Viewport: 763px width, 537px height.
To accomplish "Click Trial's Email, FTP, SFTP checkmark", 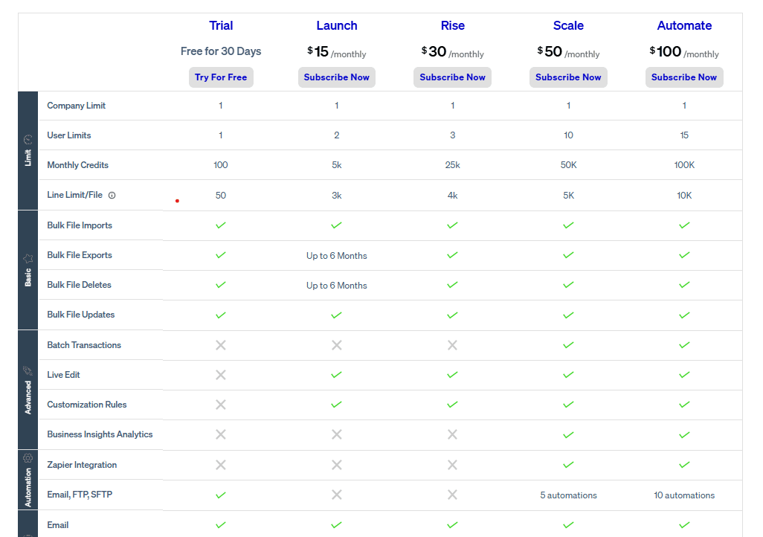I will coord(221,495).
